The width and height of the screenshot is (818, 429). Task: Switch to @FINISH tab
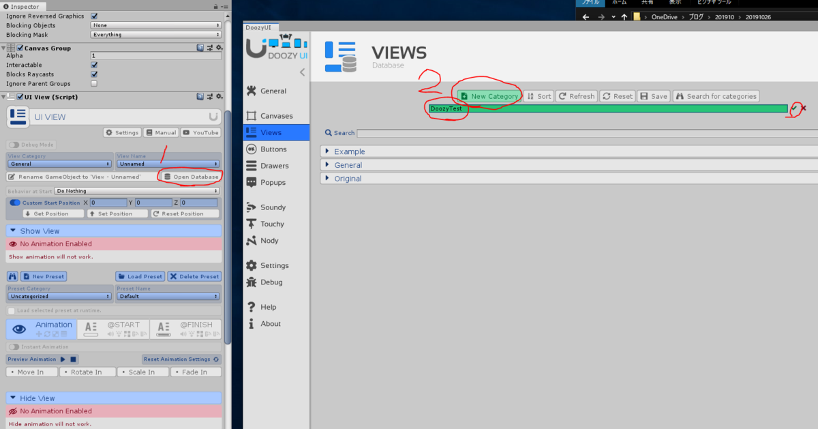click(185, 329)
